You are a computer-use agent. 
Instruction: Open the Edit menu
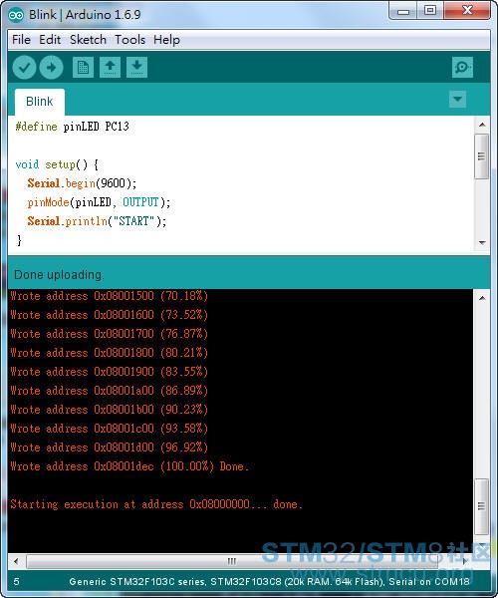[x=50, y=40]
